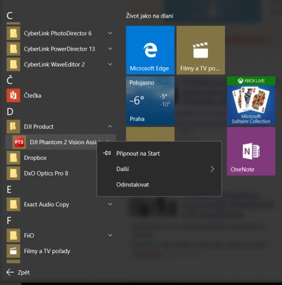
Task: Click the DJI Product folder icon
Action: (x=13, y=127)
